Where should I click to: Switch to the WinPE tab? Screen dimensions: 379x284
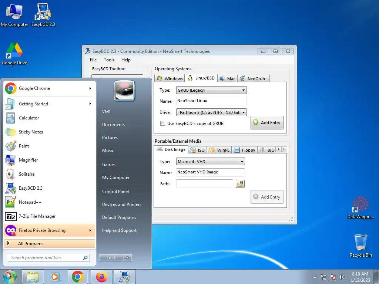tap(219, 150)
